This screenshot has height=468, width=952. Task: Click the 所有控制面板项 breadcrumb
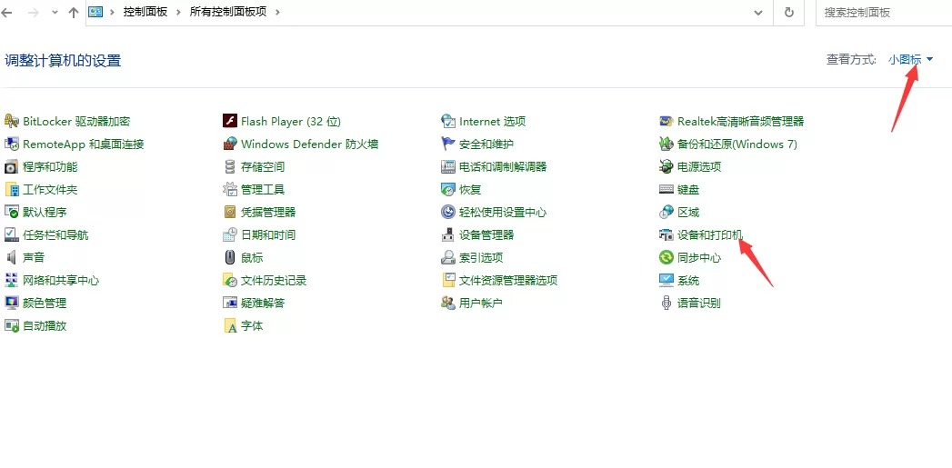(x=227, y=12)
